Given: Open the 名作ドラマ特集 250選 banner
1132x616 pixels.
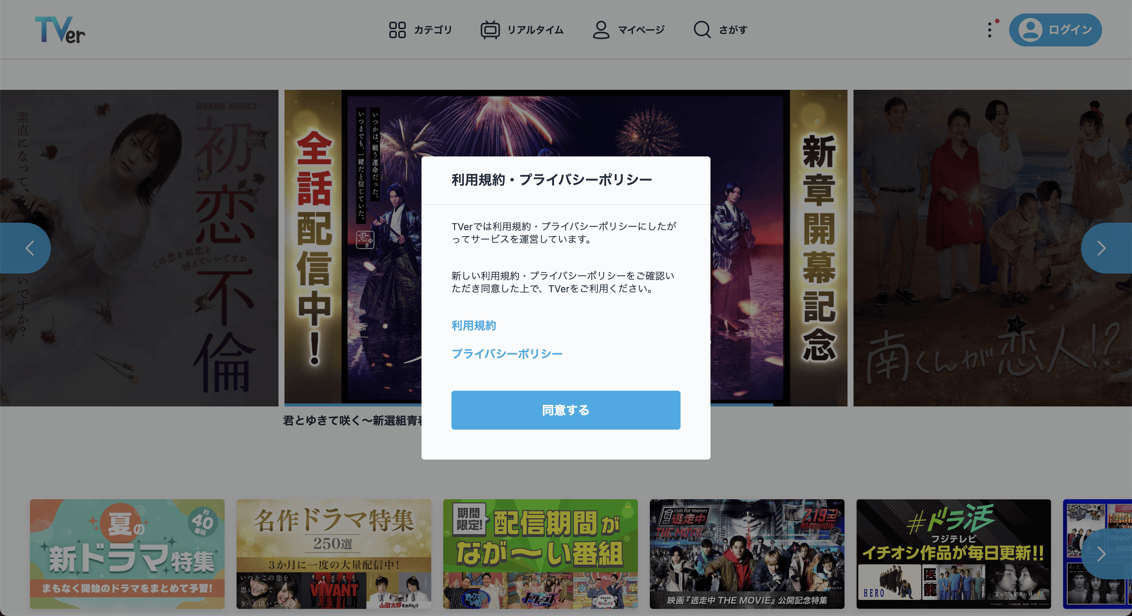Looking at the screenshot, I should (334, 554).
